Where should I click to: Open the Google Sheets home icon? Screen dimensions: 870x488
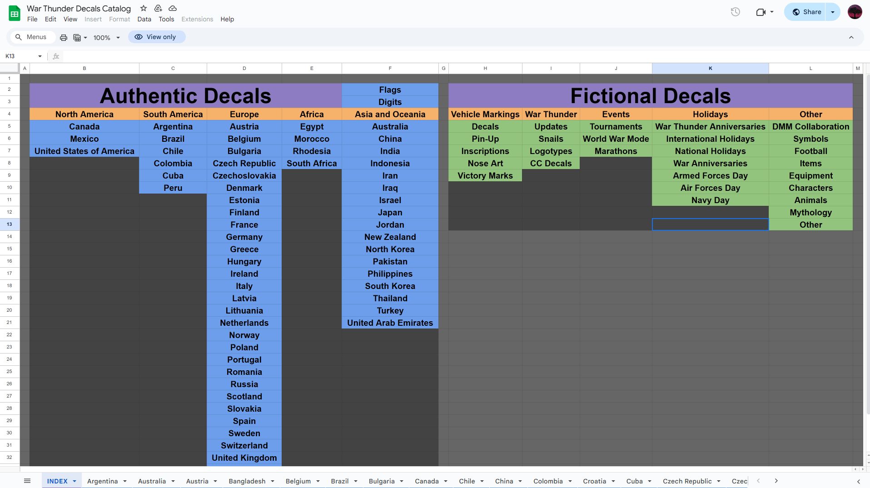click(x=15, y=13)
